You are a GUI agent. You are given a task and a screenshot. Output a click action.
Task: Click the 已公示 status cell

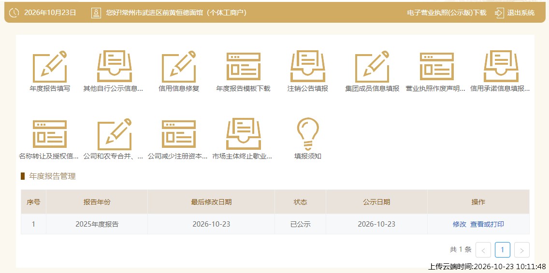click(x=301, y=224)
